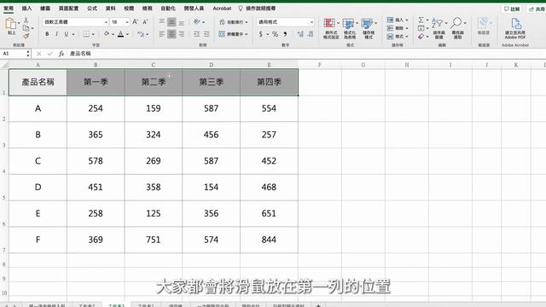Click the Format as Table icon

coord(348,23)
